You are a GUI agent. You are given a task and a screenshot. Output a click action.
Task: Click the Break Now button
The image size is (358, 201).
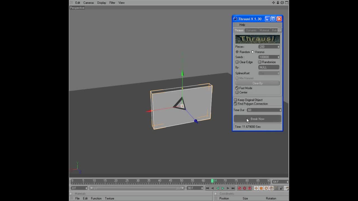tap(257, 119)
